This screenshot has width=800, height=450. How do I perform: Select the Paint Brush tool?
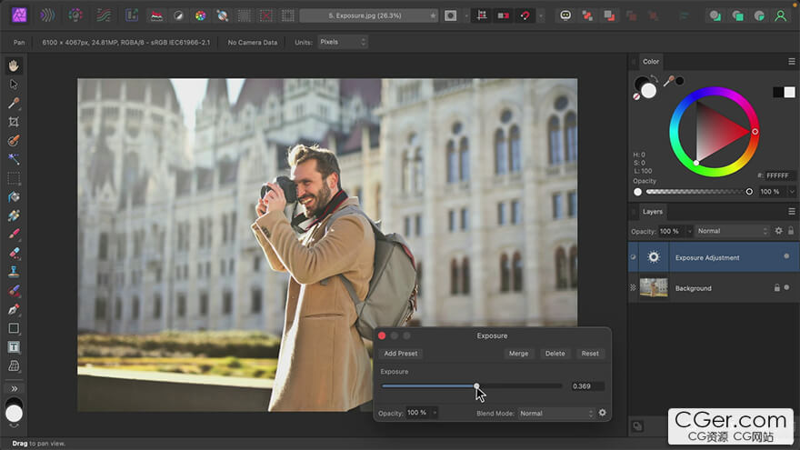pyautogui.click(x=14, y=235)
